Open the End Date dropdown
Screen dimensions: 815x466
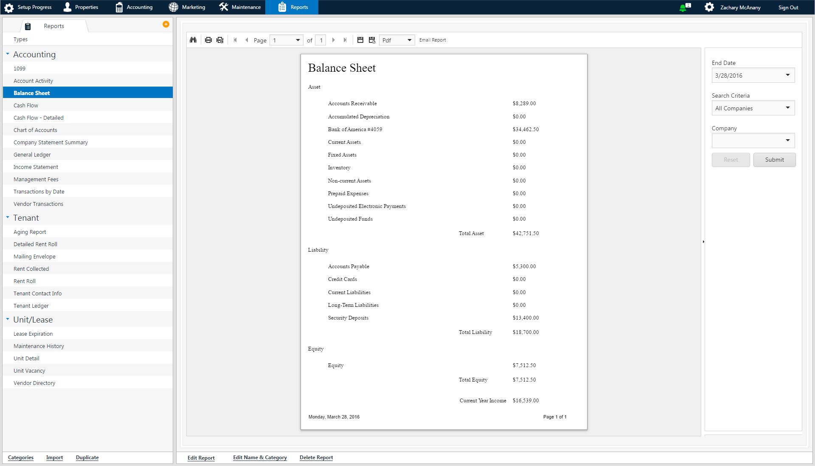click(x=787, y=75)
